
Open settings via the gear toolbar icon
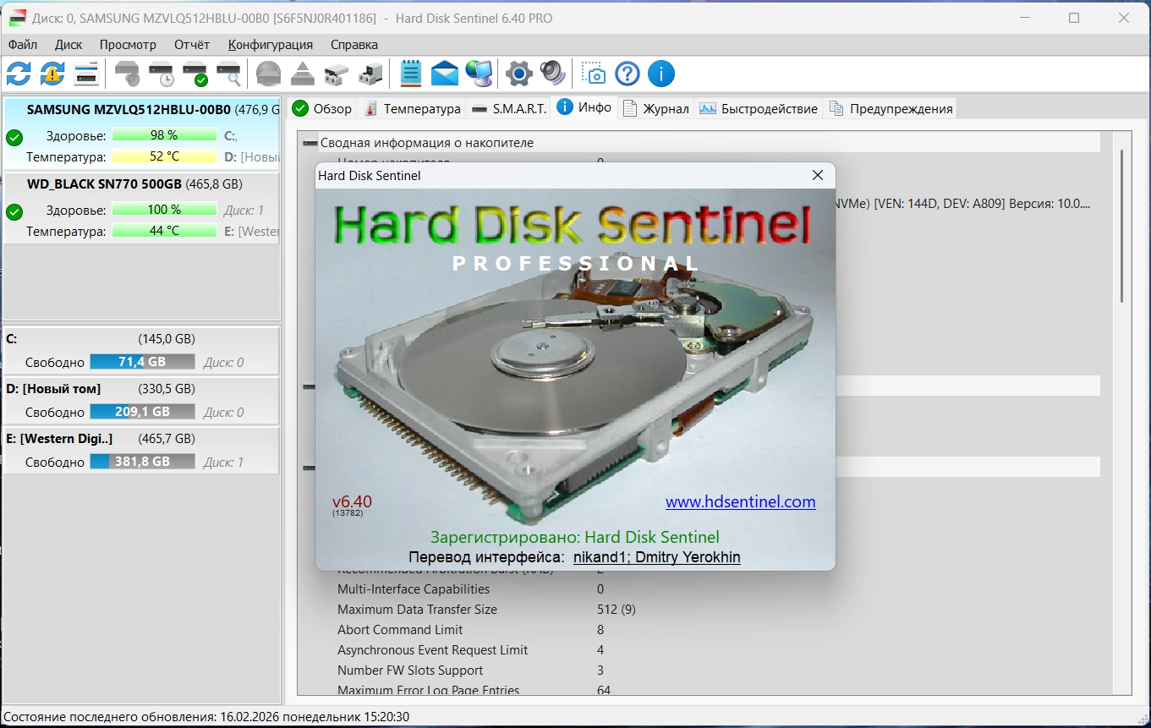click(x=519, y=74)
